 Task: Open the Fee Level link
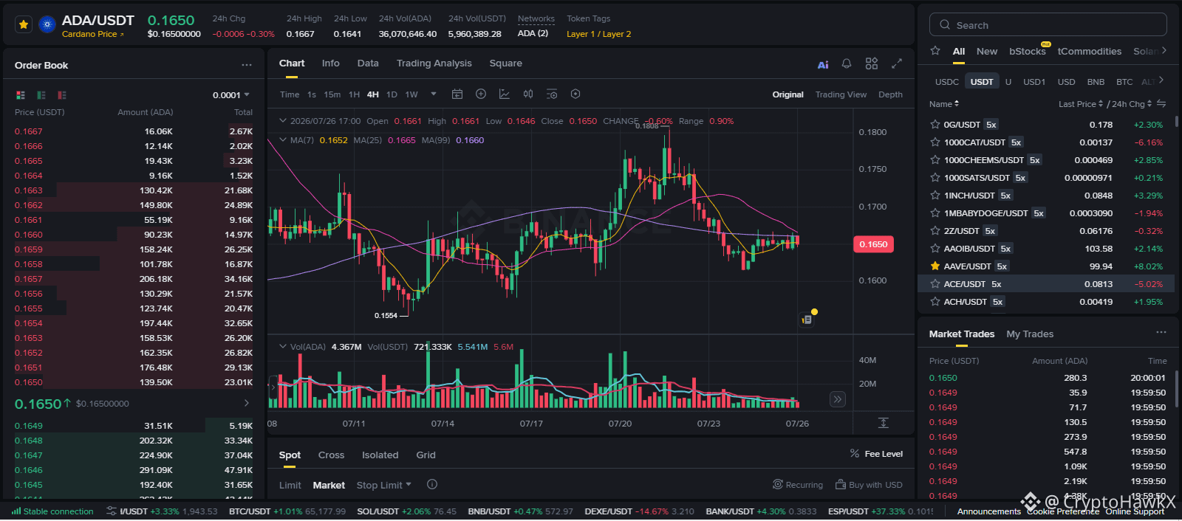point(876,454)
